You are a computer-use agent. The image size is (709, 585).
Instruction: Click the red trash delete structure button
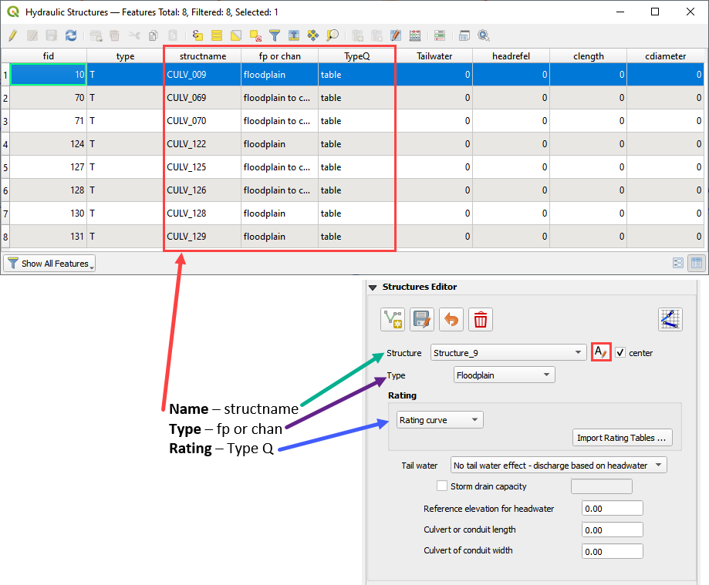[481, 319]
